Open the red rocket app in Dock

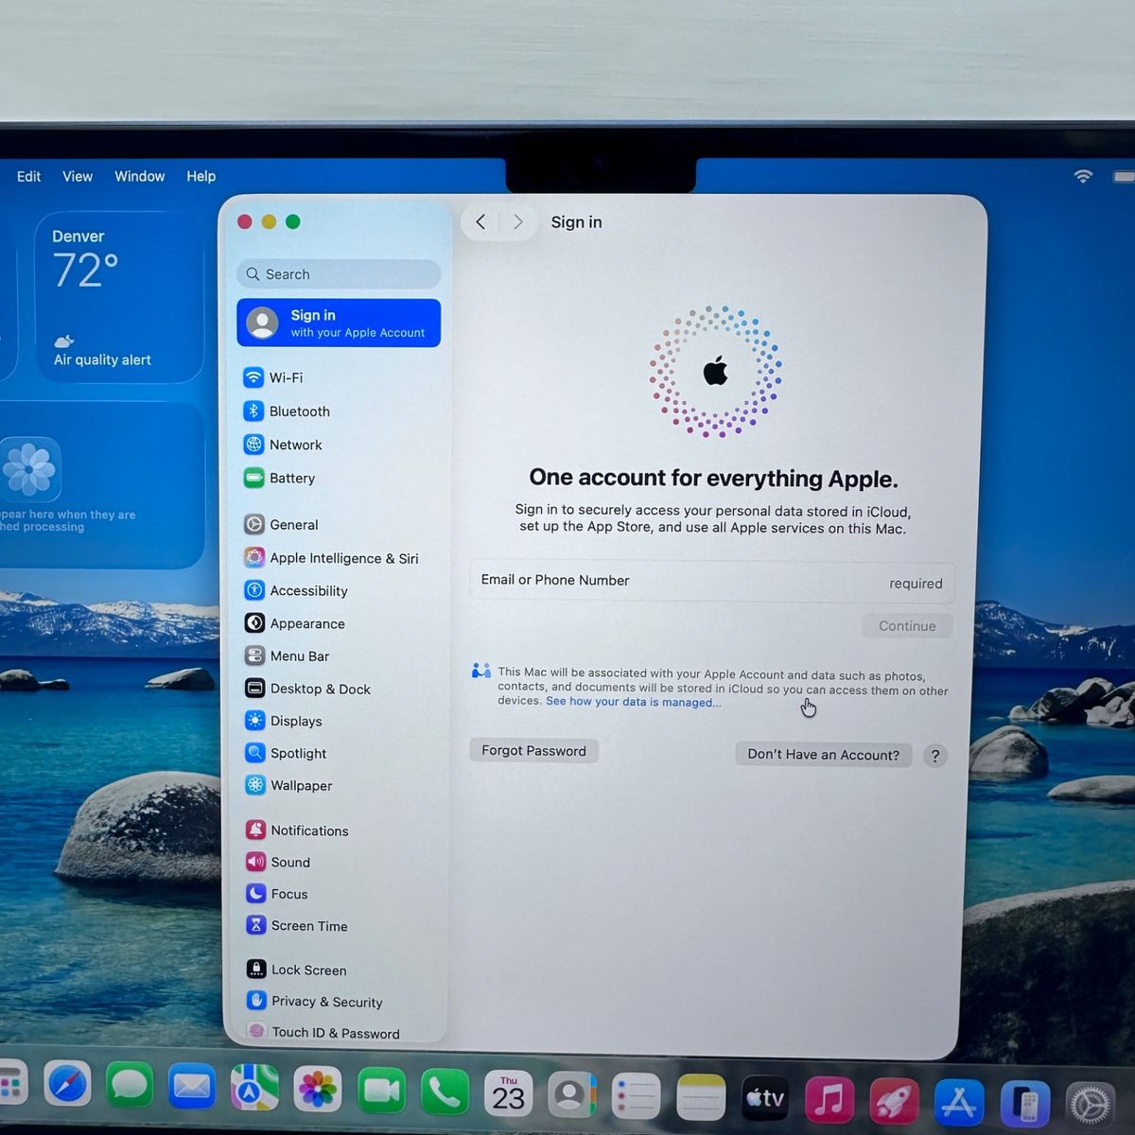[x=894, y=1101]
